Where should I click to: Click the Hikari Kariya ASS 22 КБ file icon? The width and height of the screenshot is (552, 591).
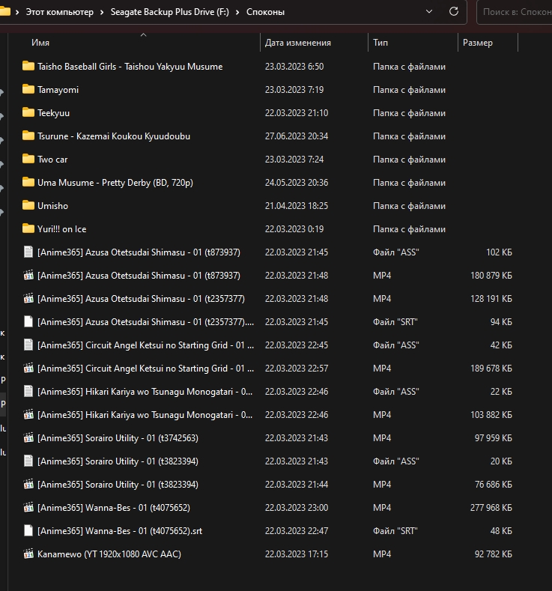(x=28, y=391)
